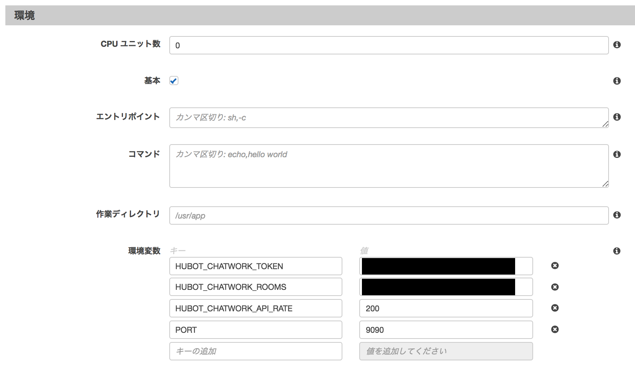Click info icon beside エントリポイント field
The height and width of the screenshot is (365, 635).
pyautogui.click(x=617, y=117)
